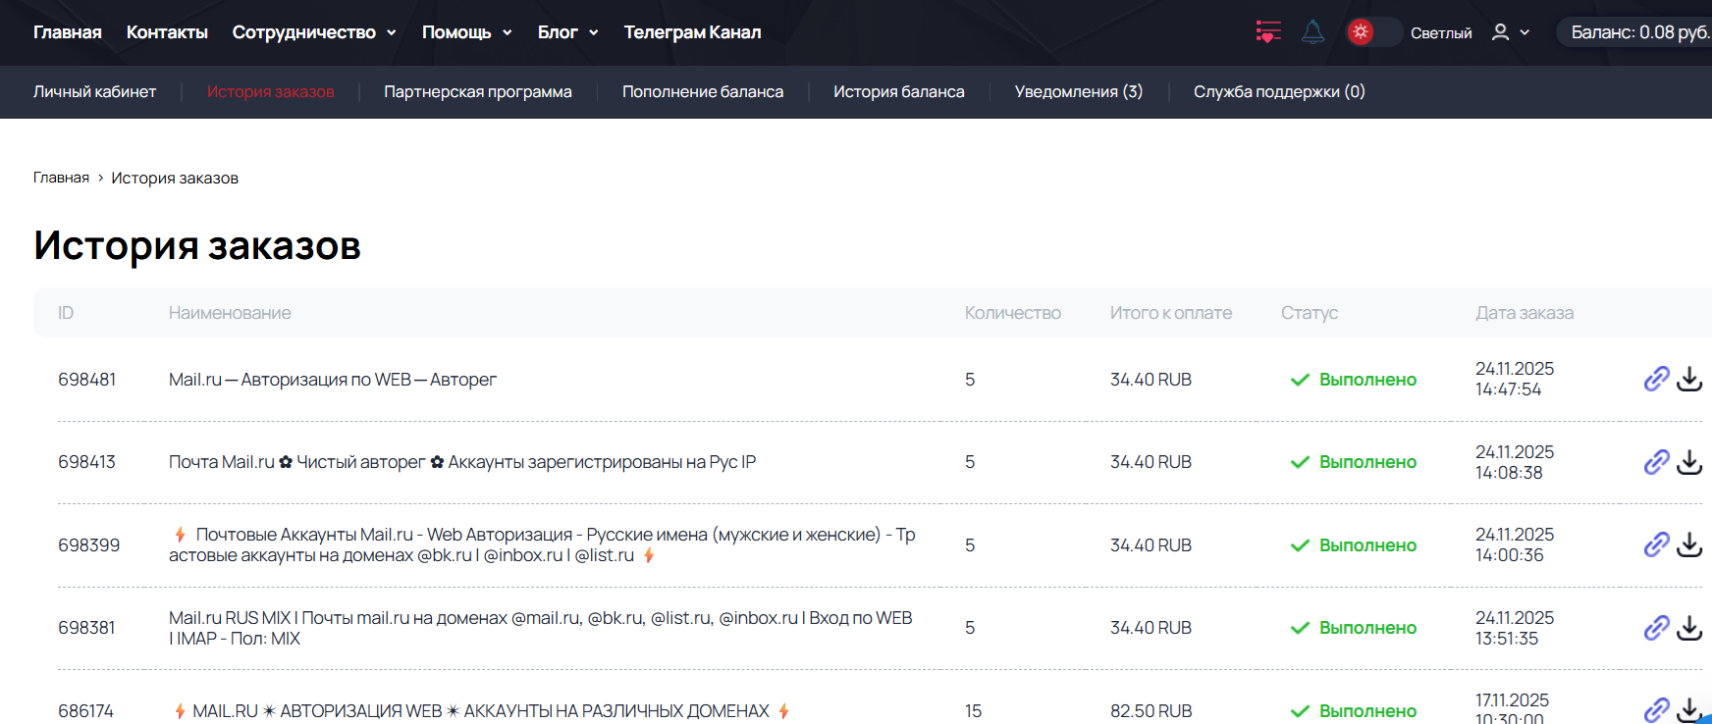
Task: Click the 82.50 RUB total amount
Action: click(x=1151, y=711)
